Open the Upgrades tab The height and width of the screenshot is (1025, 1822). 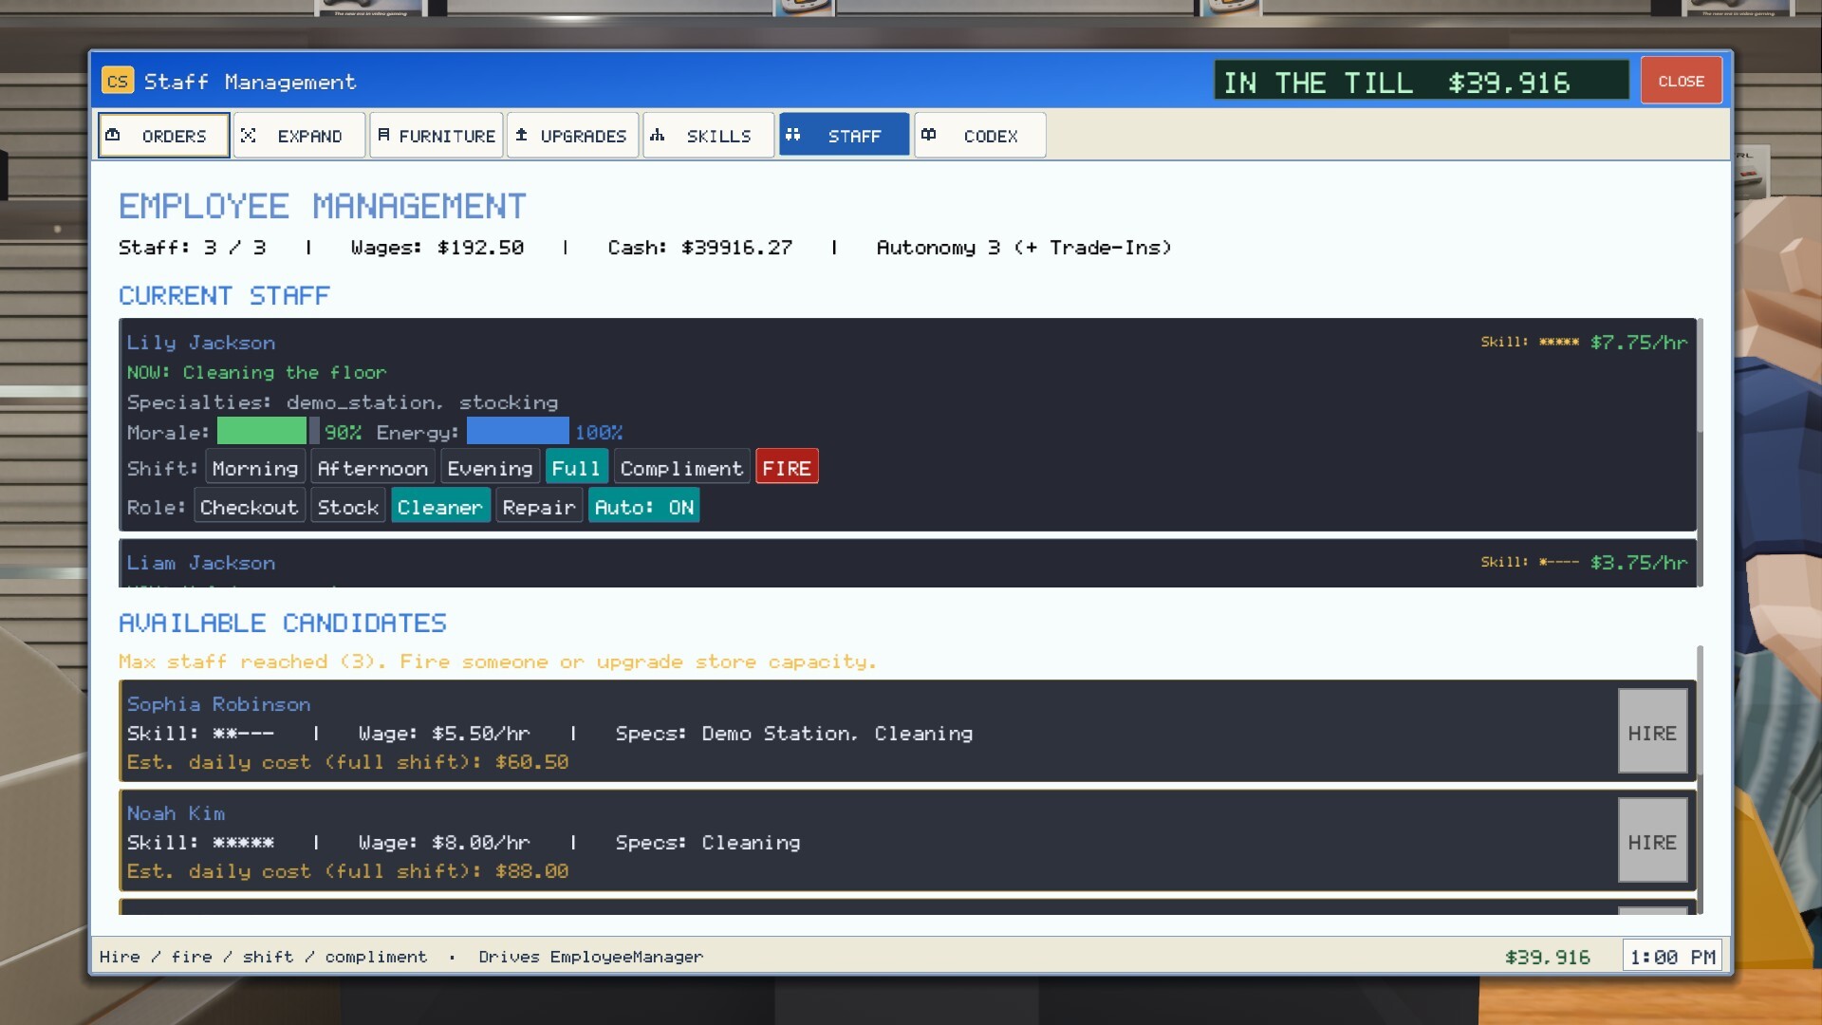pos(572,136)
